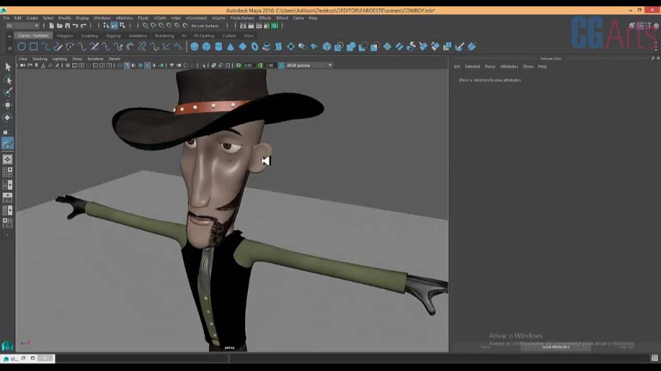Switch to the Rendering shelf tab

point(164,36)
